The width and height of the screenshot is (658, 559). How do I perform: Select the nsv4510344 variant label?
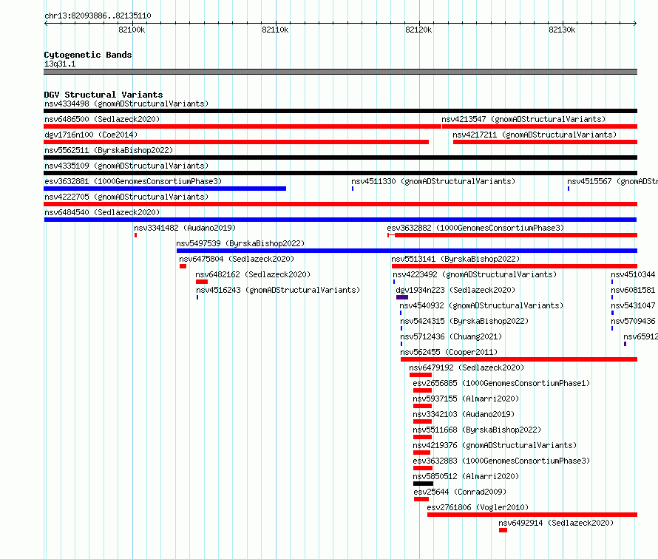click(633, 274)
